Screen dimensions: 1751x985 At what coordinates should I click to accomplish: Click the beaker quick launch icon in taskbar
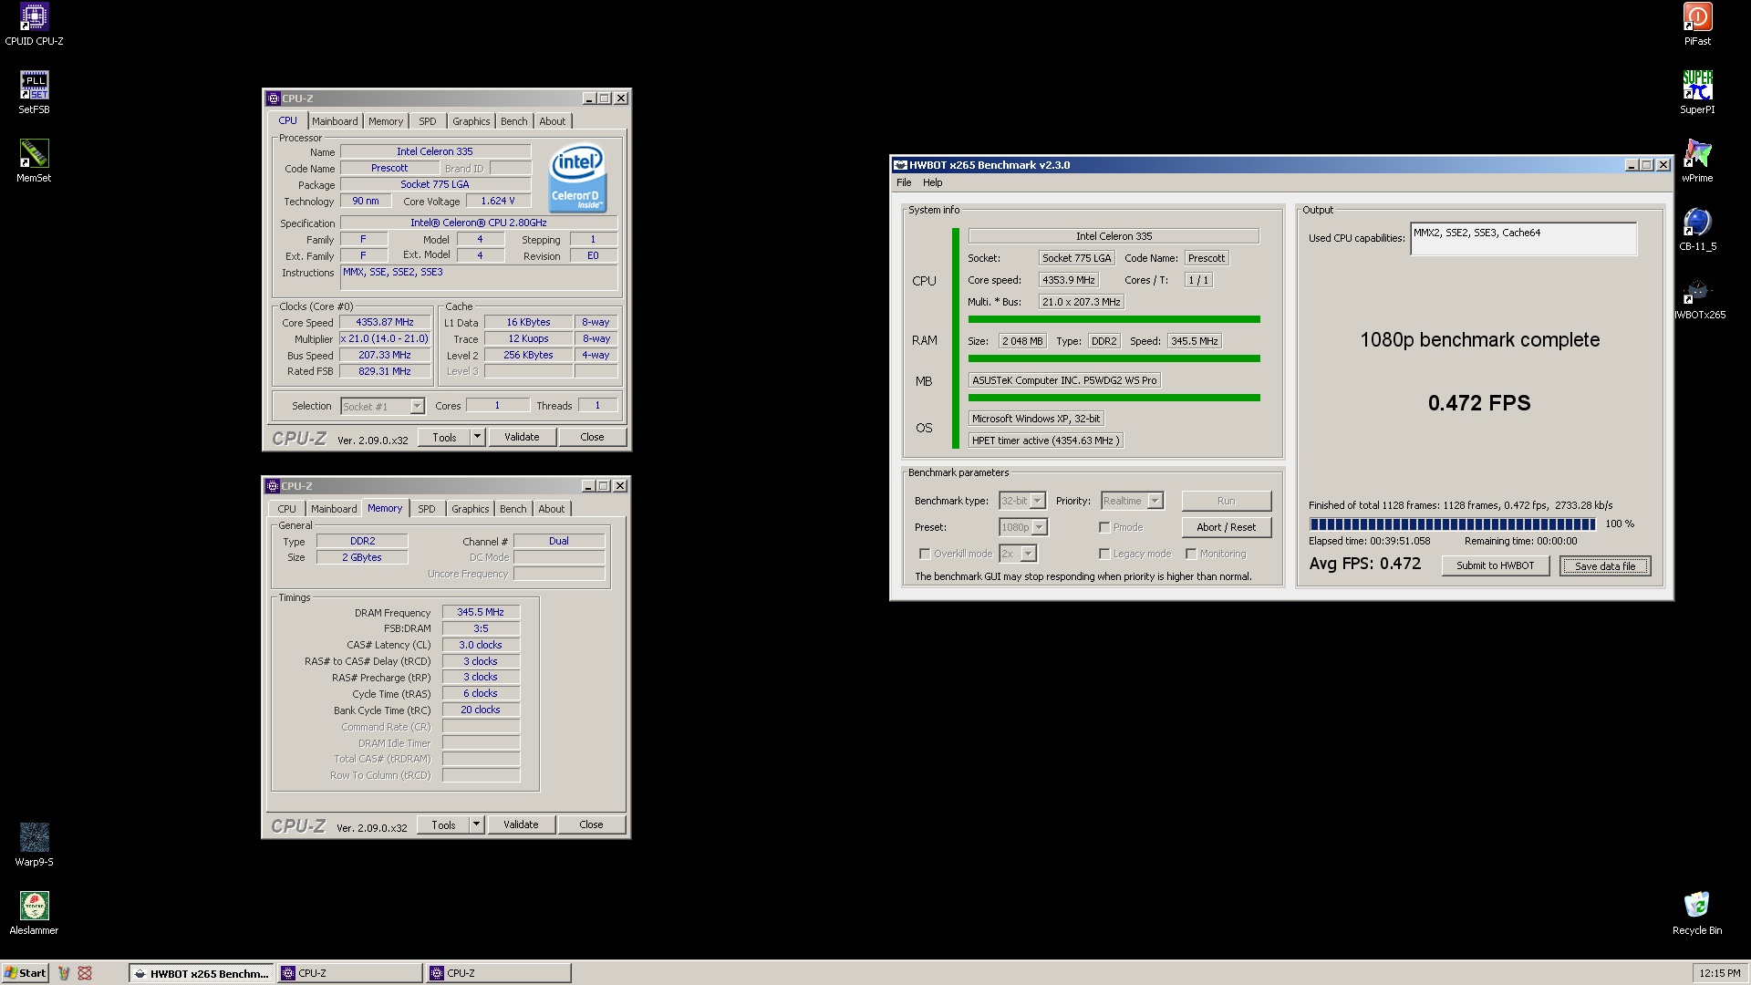64,973
